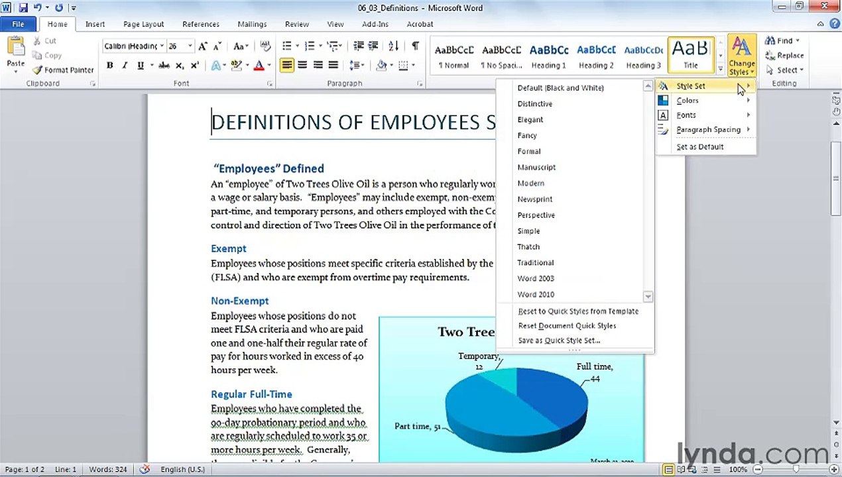Click Replace in Editing group
842x477 pixels.
tap(784, 56)
